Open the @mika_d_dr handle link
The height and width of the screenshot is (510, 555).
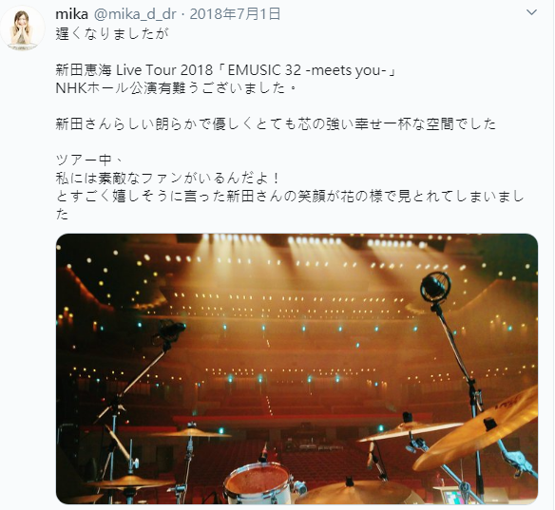135,14
